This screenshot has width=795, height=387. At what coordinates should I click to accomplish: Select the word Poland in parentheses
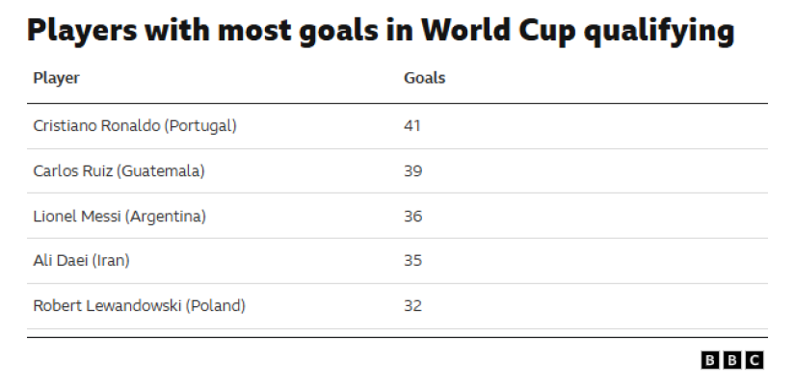pos(215,306)
